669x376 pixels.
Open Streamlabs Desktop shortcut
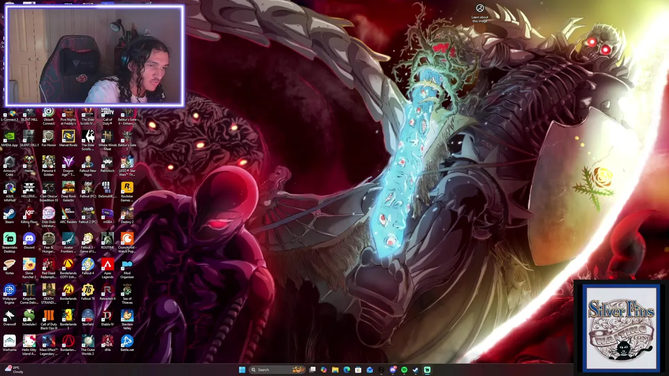point(9,243)
